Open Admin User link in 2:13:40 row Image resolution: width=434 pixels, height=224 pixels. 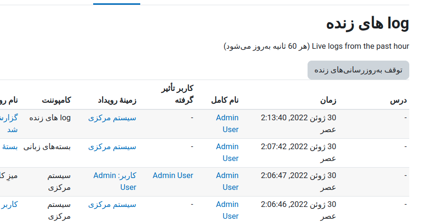pyautogui.click(x=227, y=124)
